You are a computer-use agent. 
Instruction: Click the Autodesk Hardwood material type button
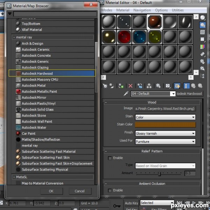point(189,93)
